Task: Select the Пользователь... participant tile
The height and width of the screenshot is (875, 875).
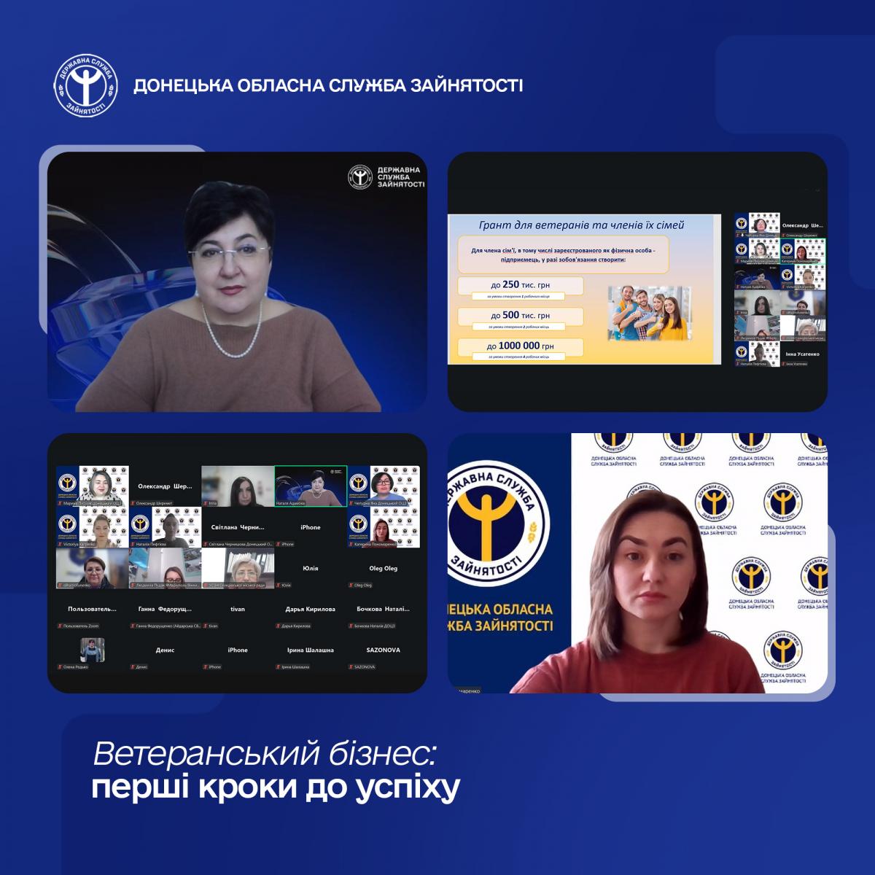Action: point(92,609)
